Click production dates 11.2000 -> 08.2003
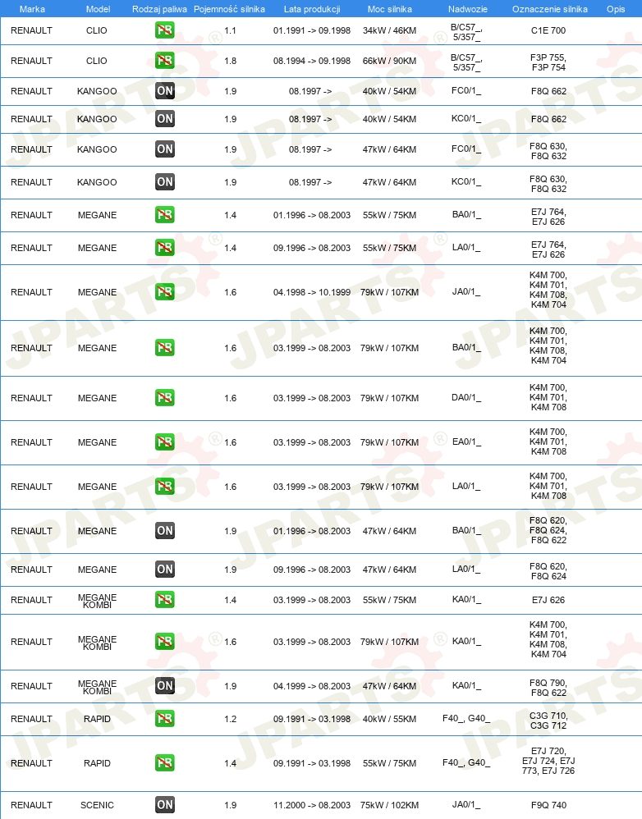 [x=312, y=805]
